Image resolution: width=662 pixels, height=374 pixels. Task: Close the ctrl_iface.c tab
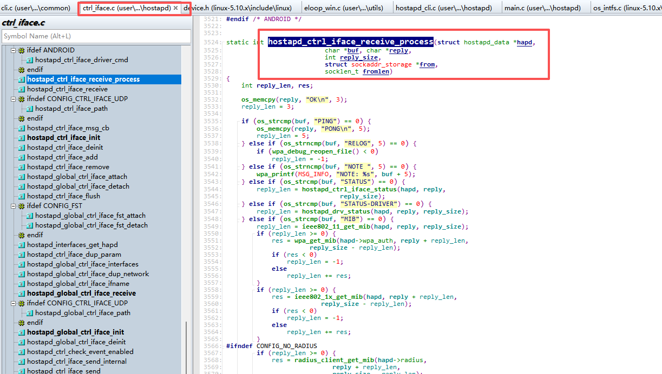[175, 8]
